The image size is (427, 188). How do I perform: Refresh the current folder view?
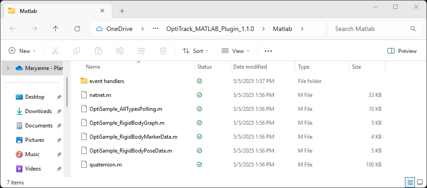coord(77,29)
